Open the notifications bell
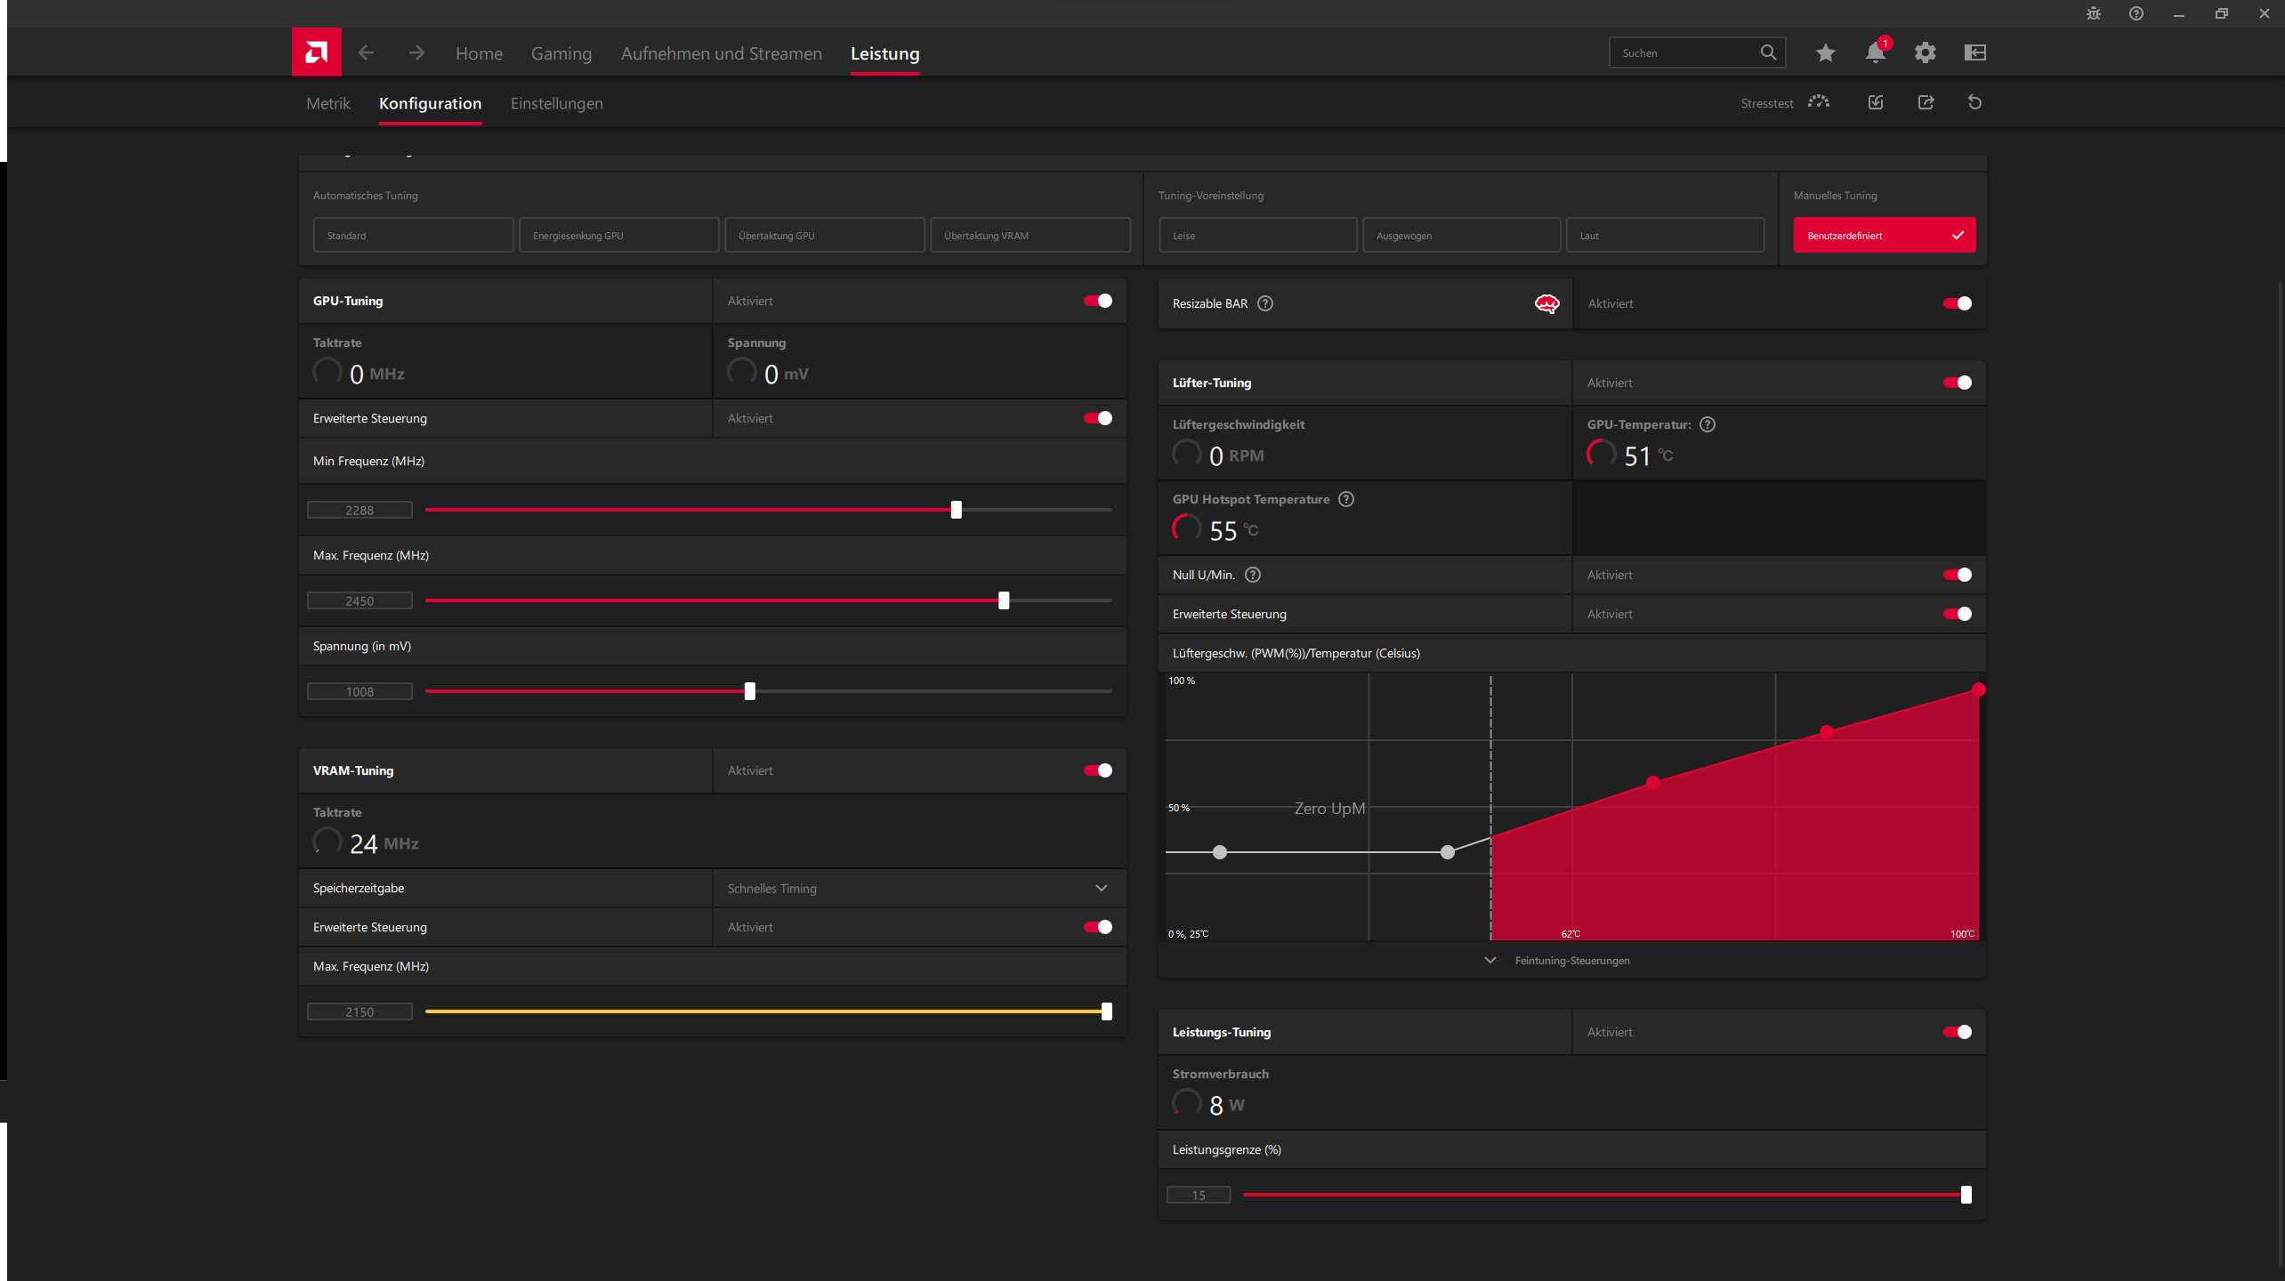2285x1281 pixels. coord(1875,52)
